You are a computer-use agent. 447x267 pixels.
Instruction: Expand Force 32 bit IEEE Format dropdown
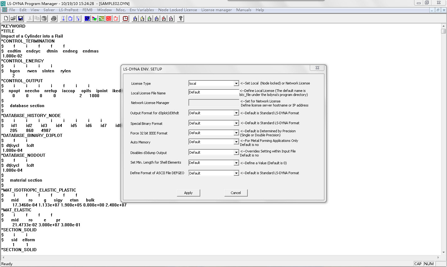coord(236,133)
